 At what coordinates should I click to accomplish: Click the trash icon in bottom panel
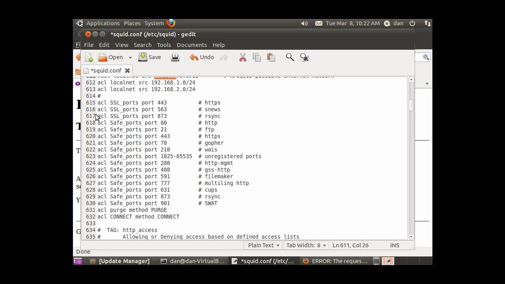[x=376, y=261]
